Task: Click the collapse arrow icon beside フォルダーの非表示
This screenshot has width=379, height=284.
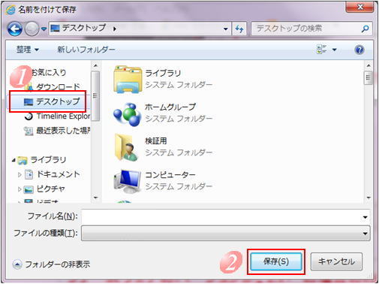Action: (17, 264)
